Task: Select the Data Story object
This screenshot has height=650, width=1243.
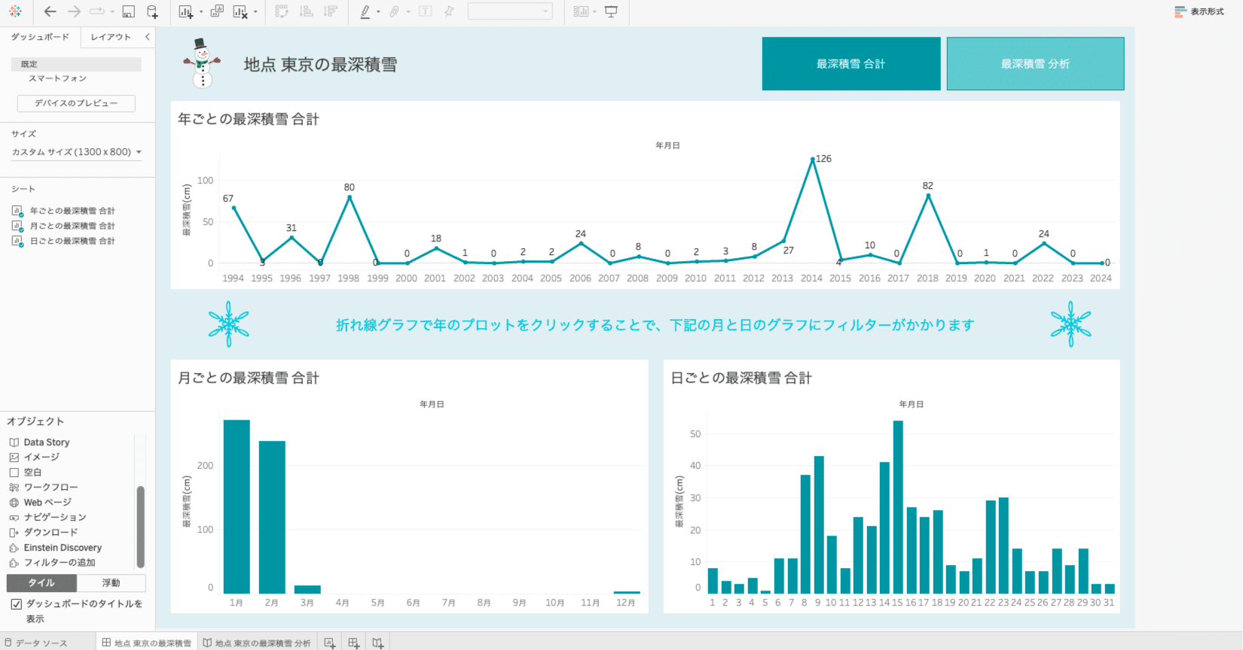Action: click(x=39, y=442)
